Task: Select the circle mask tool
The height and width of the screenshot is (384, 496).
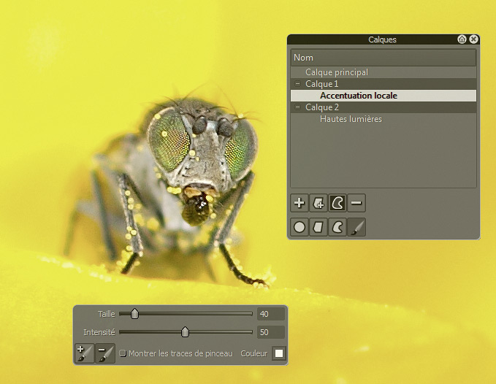Action: (299, 227)
